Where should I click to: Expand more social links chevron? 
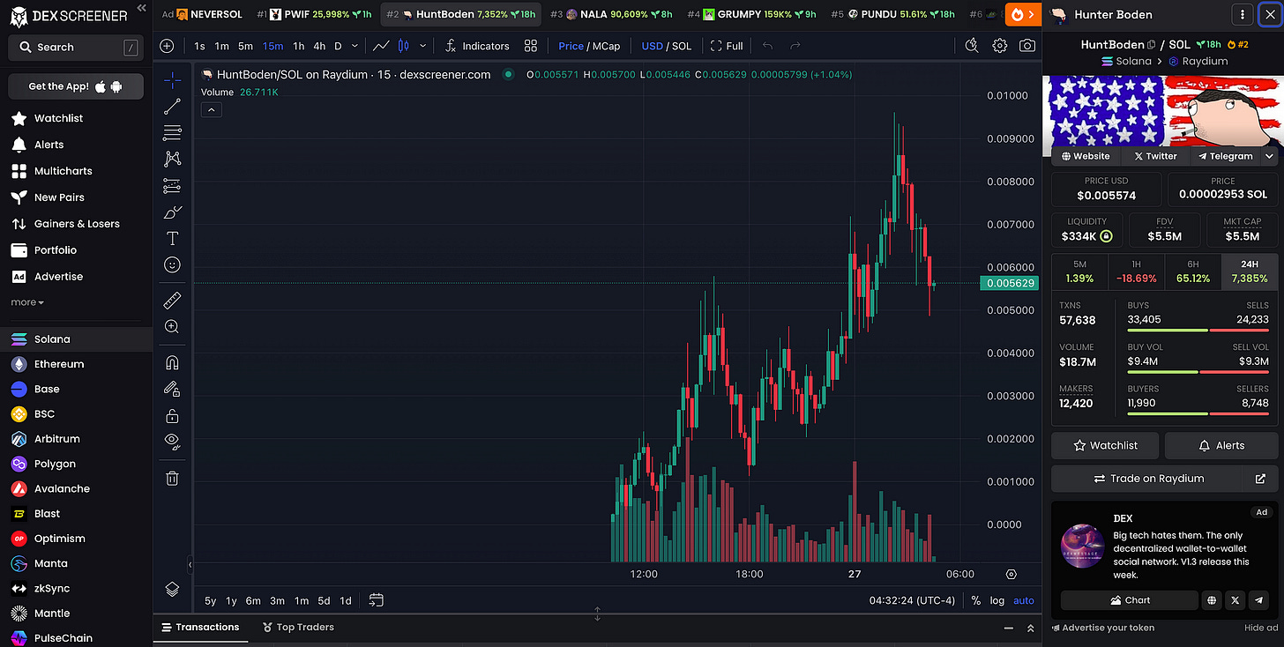tap(1270, 156)
